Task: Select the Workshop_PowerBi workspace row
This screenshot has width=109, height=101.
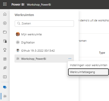Action: click(x=44, y=59)
